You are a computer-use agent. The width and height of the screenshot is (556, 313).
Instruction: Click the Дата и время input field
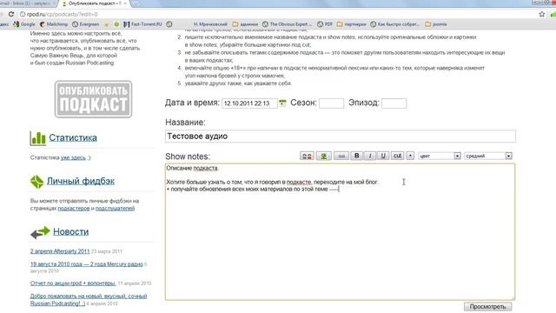coord(249,103)
